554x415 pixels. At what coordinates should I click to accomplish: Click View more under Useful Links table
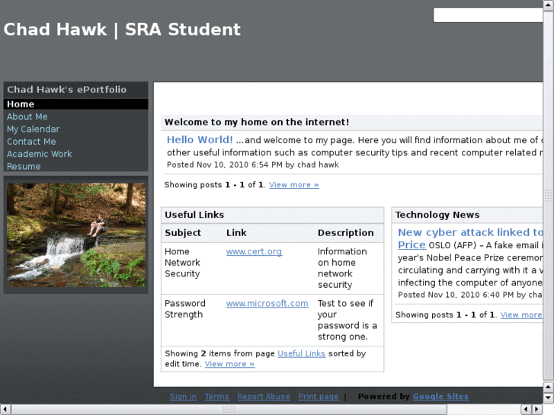(229, 364)
